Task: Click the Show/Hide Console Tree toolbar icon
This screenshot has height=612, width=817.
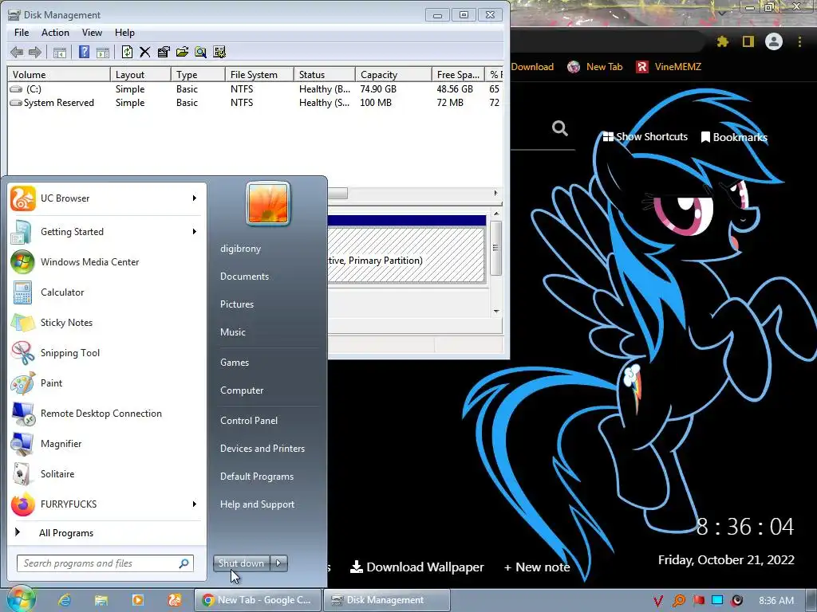Action: click(59, 52)
